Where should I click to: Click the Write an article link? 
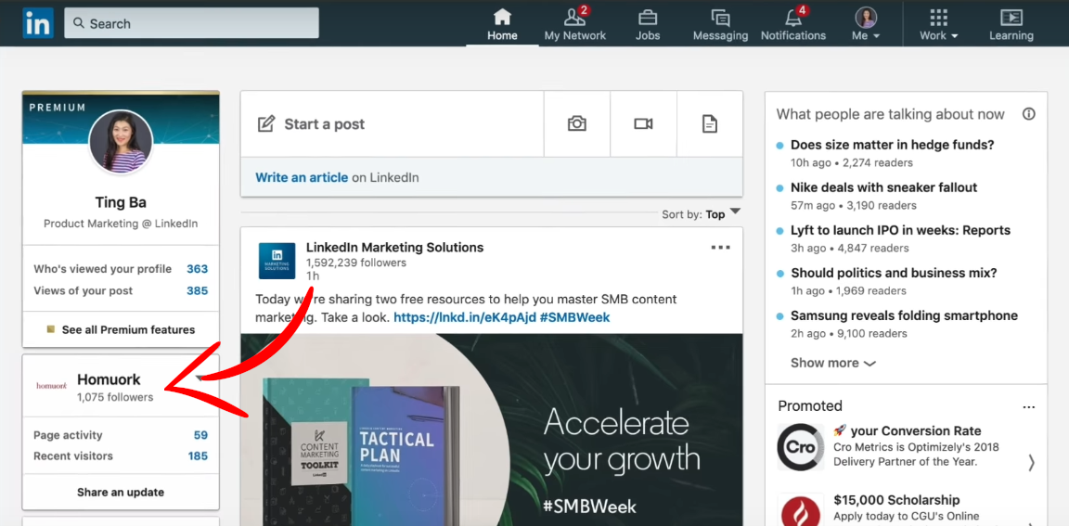click(x=302, y=178)
